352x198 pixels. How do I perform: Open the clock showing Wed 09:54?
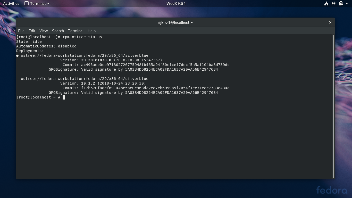176,4
